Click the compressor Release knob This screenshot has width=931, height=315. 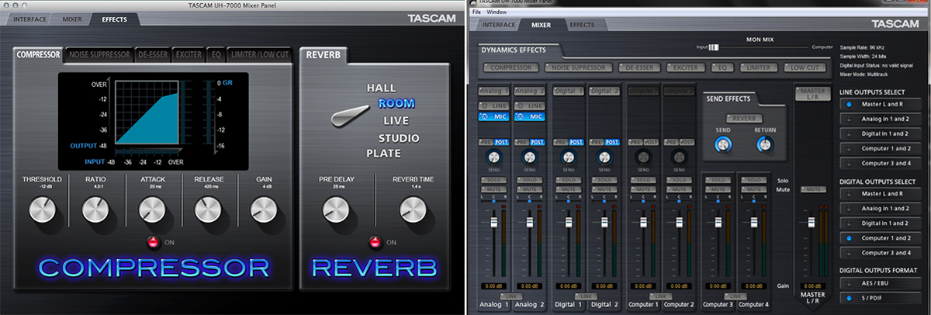[208, 209]
